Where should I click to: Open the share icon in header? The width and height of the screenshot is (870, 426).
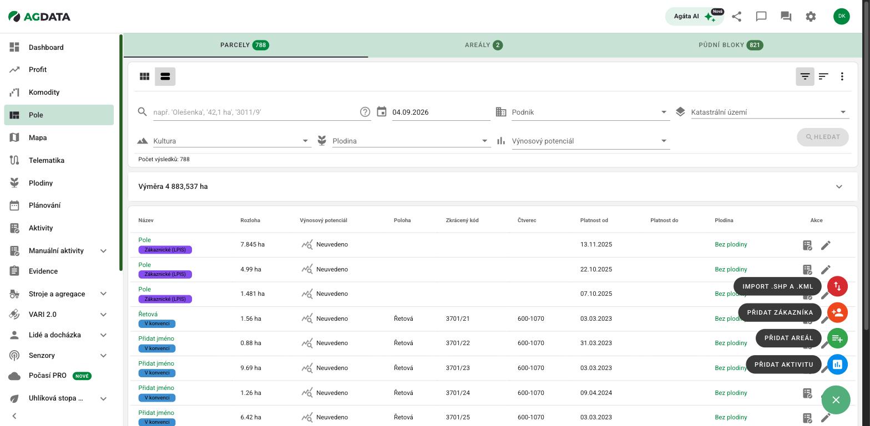click(x=736, y=17)
